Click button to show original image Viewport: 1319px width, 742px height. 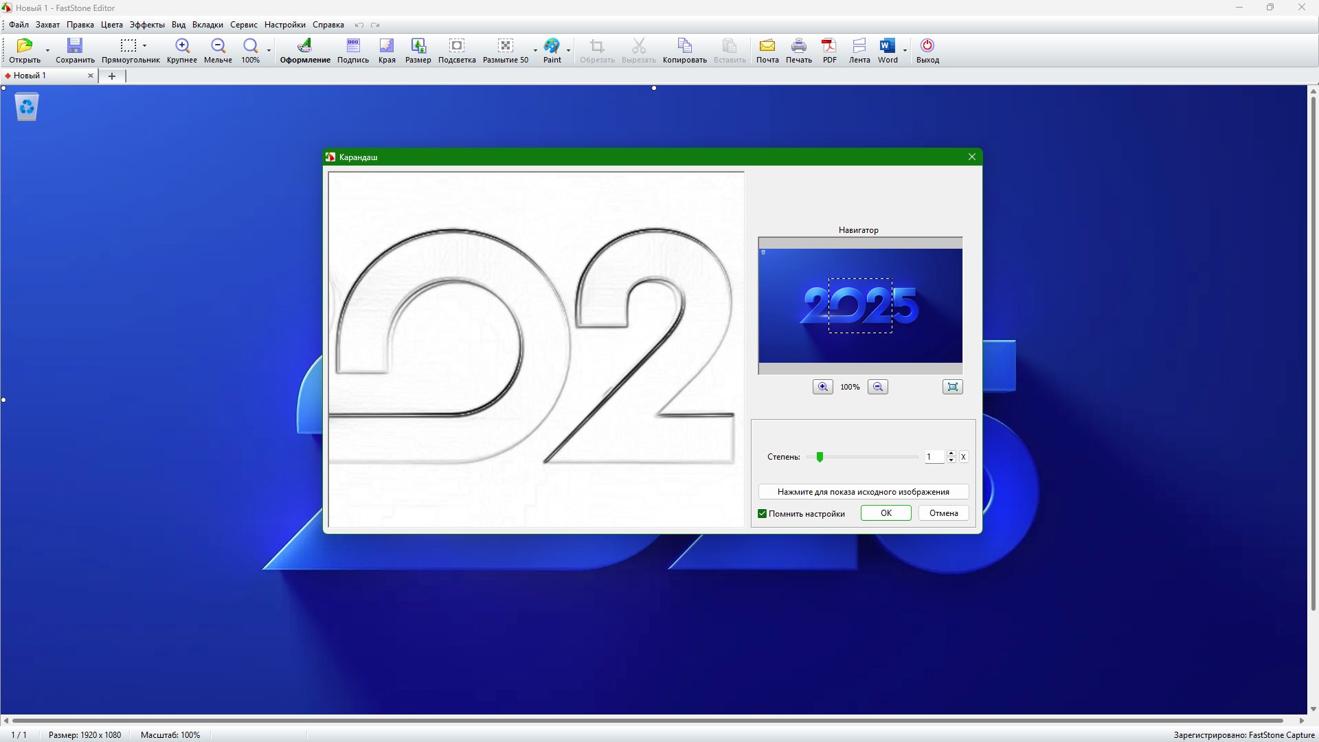(863, 492)
